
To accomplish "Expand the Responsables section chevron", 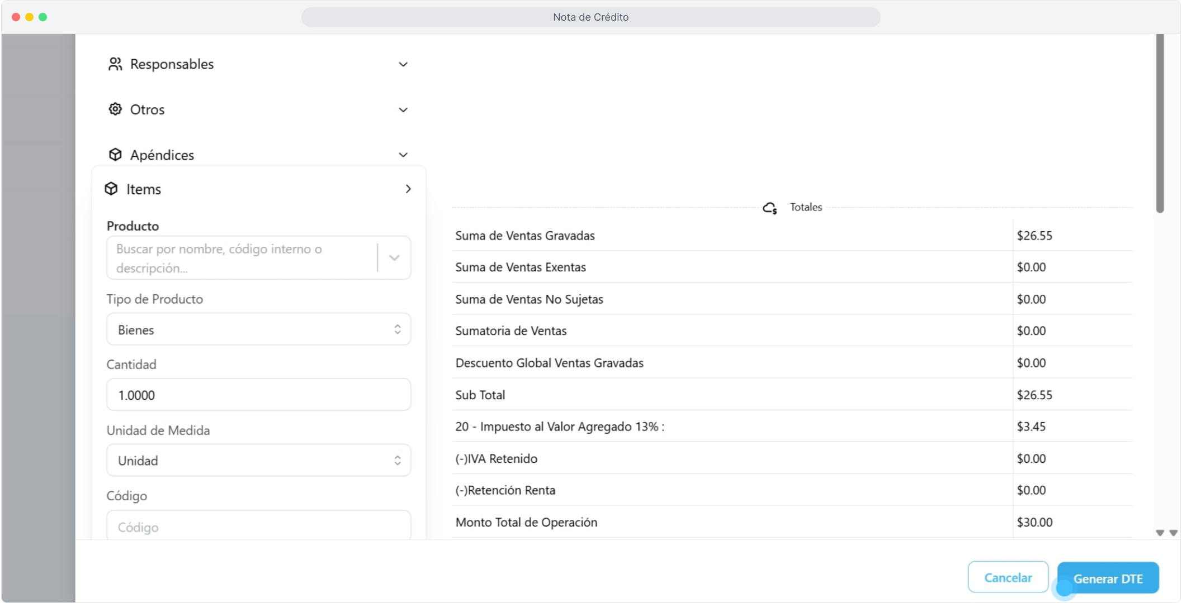I will click(x=403, y=64).
